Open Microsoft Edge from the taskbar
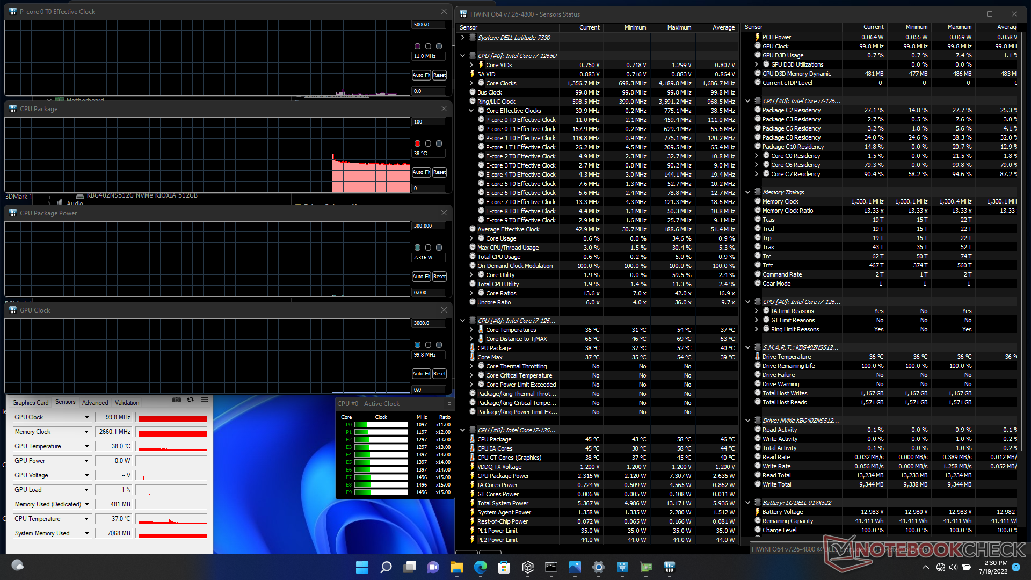The height and width of the screenshot is (580, 1031). (x=480, y=567)
